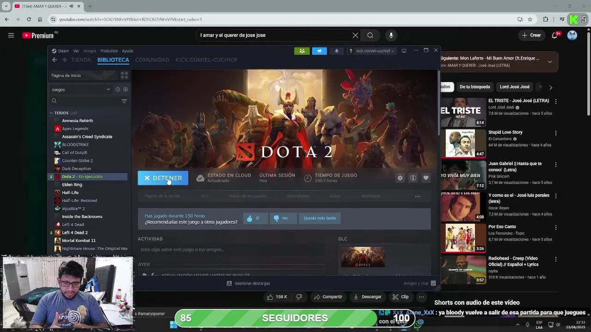Stop Dota 2 with the Detener button
Viewport: 591px width, 332px height.
(x=163, y=178)
